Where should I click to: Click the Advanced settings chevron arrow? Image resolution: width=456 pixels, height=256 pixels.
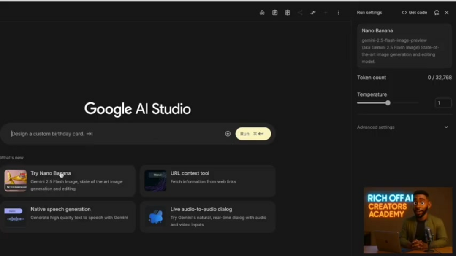tap(446, 127)
